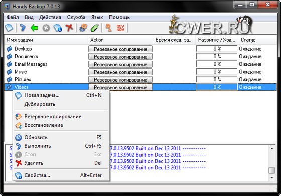Click the Handy Backup title bar icon

click(x=7, y=7)
